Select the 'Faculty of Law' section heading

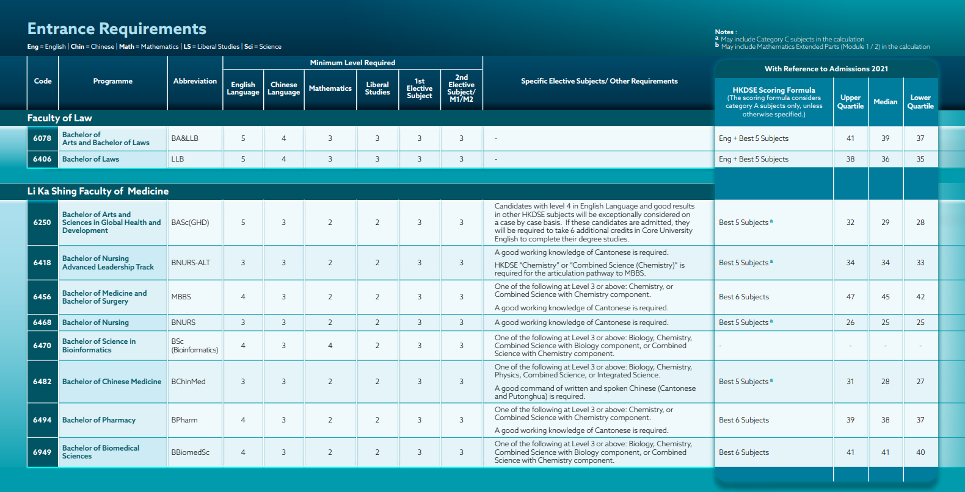pyautogui.click(x=60, y=118)
